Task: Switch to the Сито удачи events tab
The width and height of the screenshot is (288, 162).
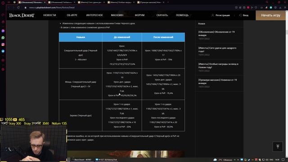Action: 91,2
